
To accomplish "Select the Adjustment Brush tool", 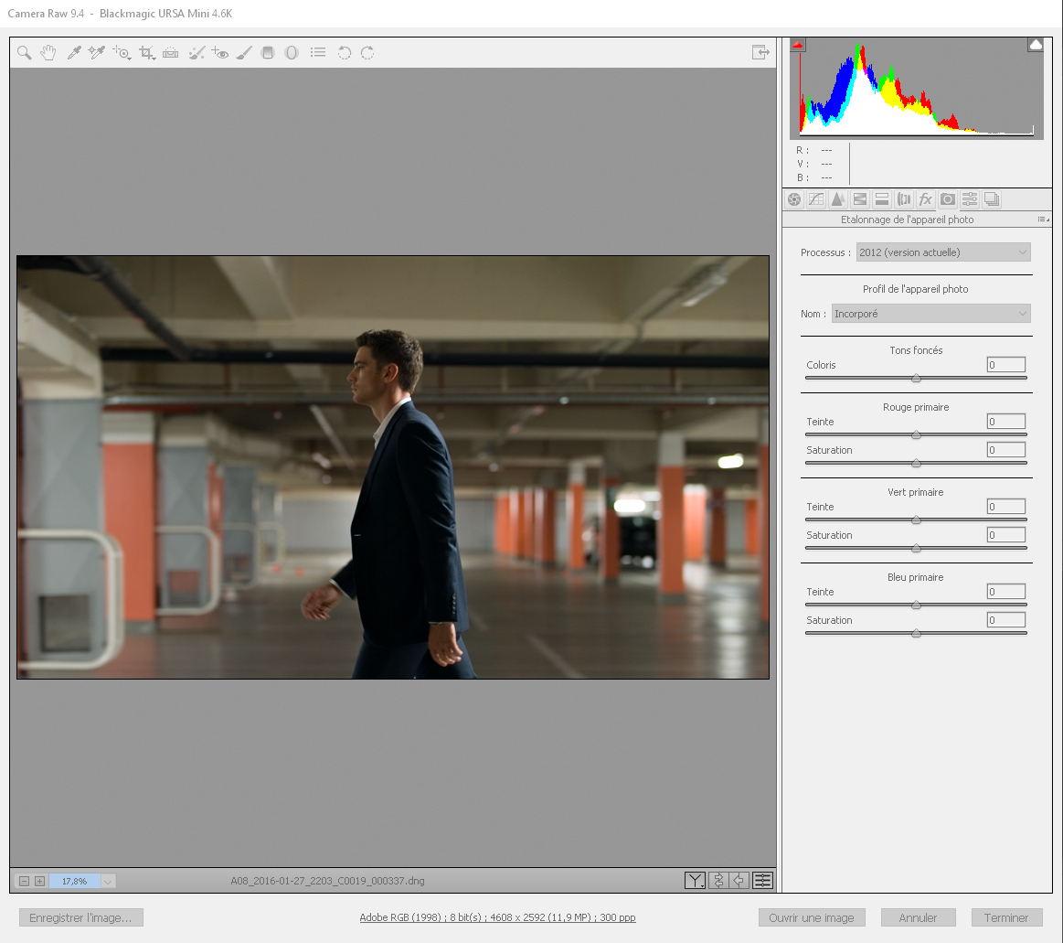I will (x=244, y=53).
